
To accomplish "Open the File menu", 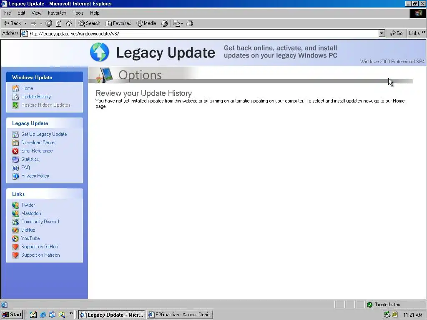I will coord(8,13).
